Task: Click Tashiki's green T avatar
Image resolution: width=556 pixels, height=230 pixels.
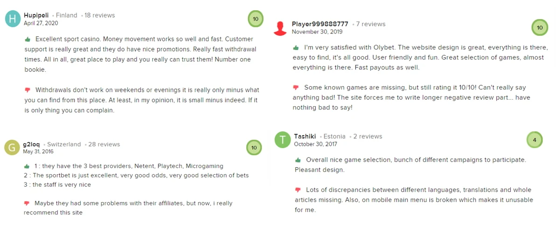Action: (283, 140)
